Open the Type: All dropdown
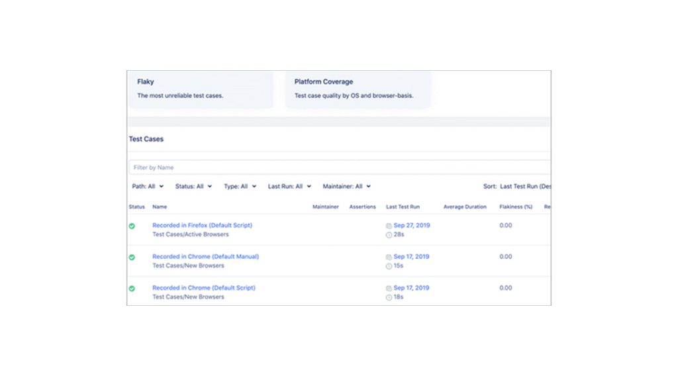Image resolution: width=678 pixels, height=376 pixels. click(x=240, y=186)
